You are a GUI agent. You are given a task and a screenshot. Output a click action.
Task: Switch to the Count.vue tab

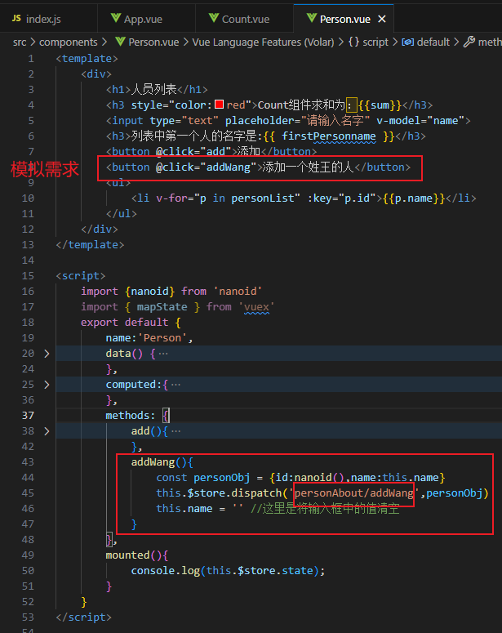pos(245,19)
